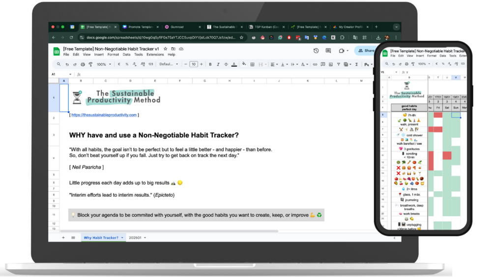494x277 pixels.
Task: Open the Extensions menu in laptop window
Action: pyautogui.click(x=155, y=54)
